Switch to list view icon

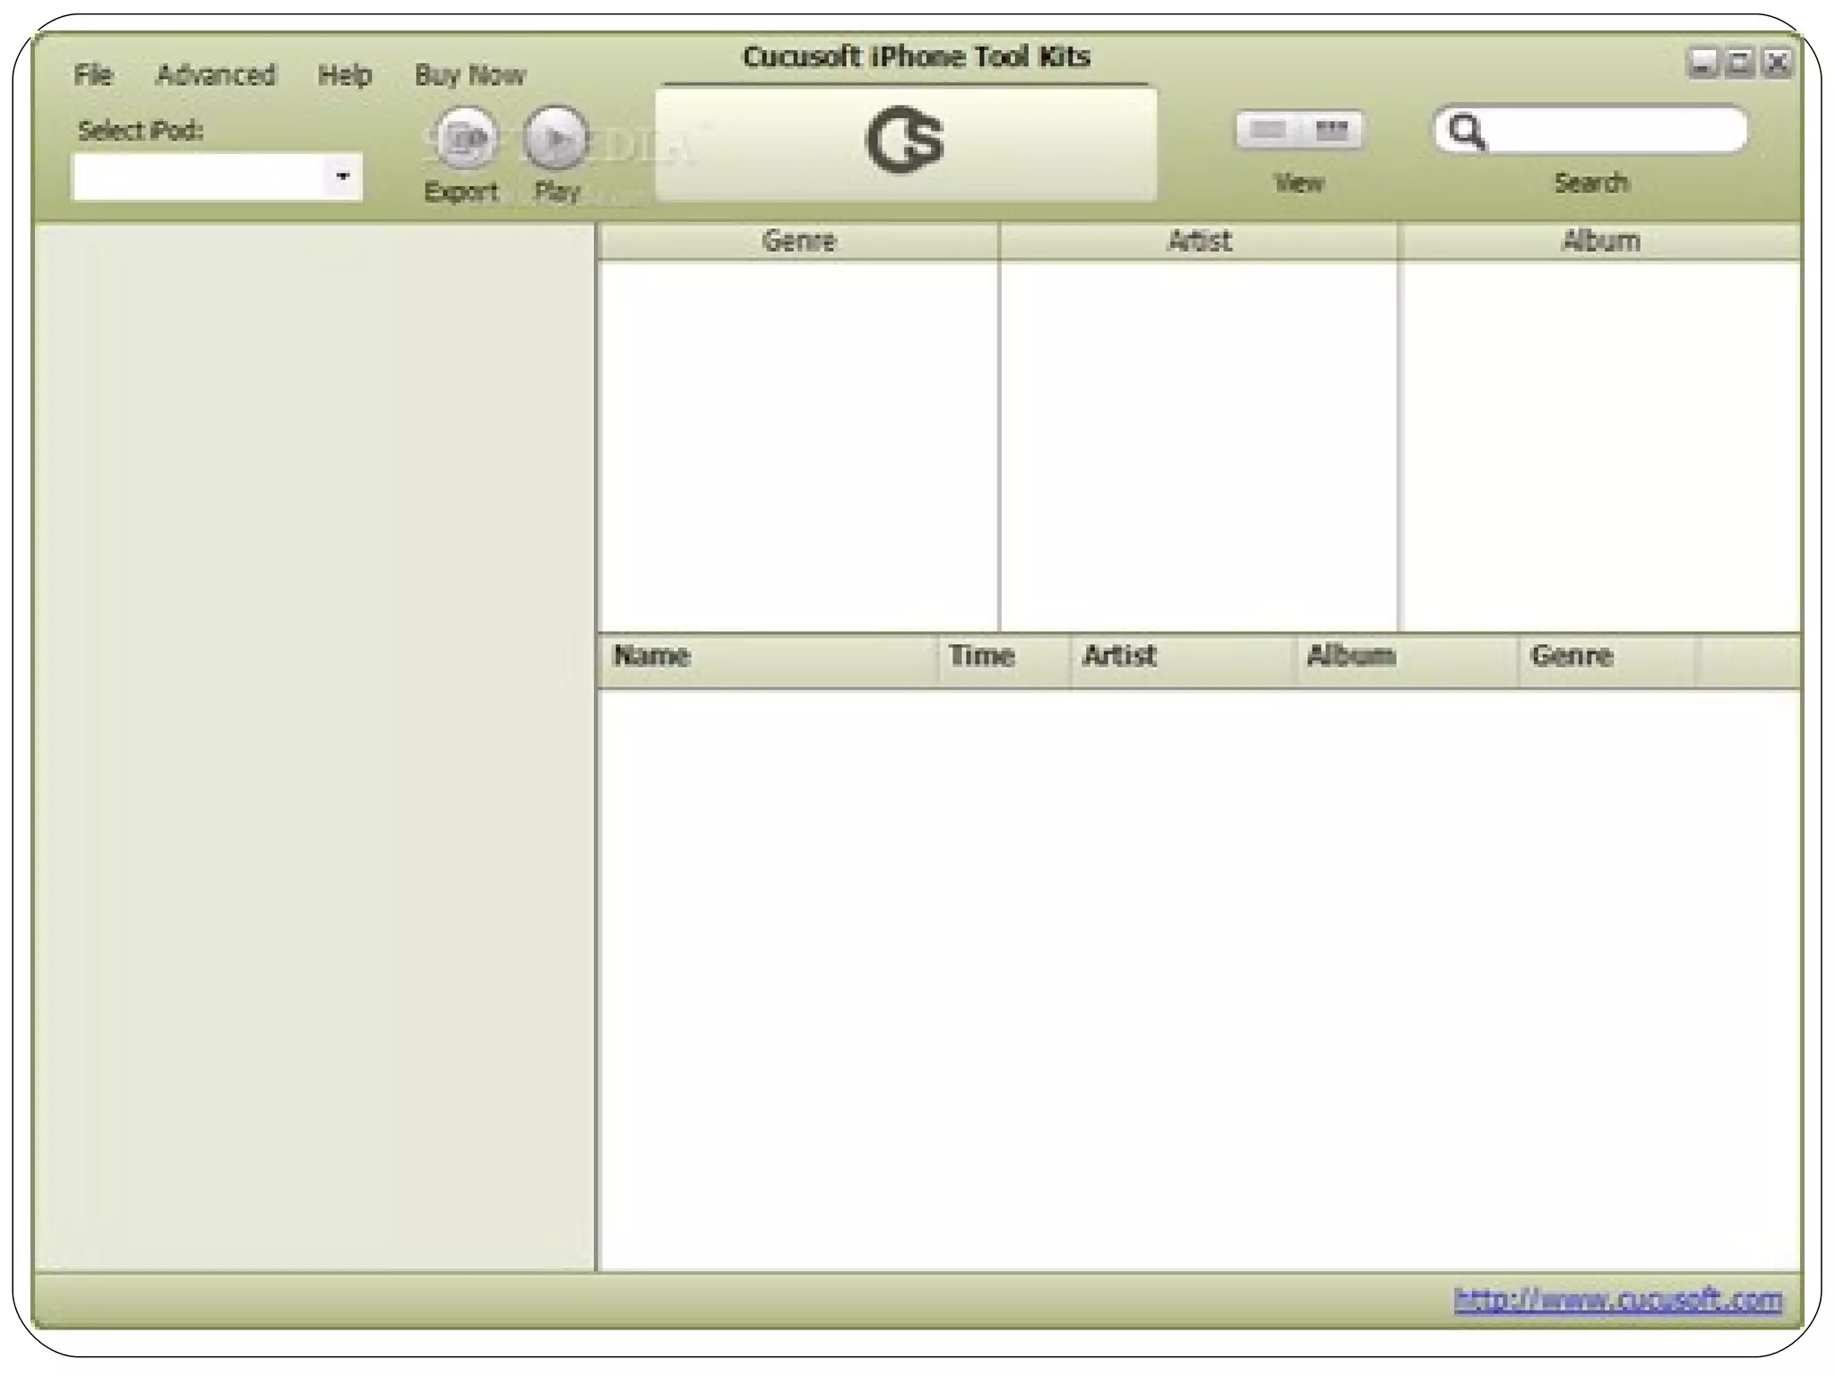tap(1268, 131)
